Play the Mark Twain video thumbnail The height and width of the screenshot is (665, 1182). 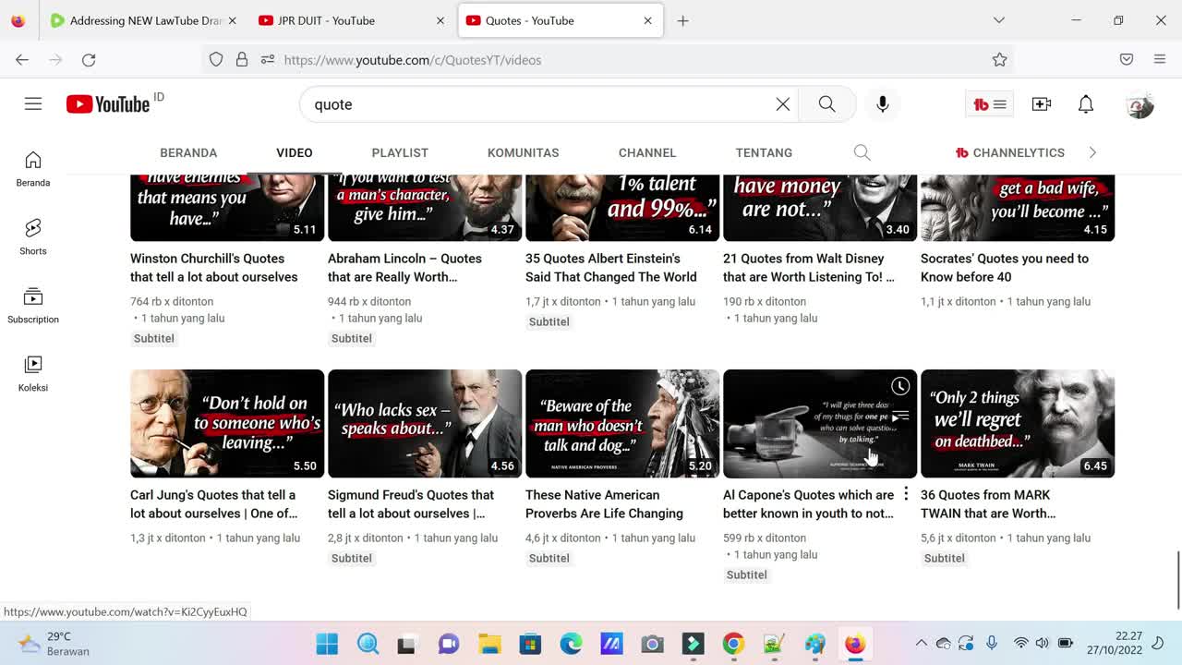pyautogui.click(x=1018, y=424)
